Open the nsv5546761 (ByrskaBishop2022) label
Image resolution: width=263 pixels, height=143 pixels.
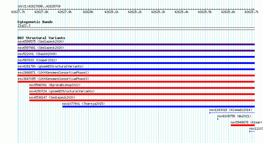55,85
